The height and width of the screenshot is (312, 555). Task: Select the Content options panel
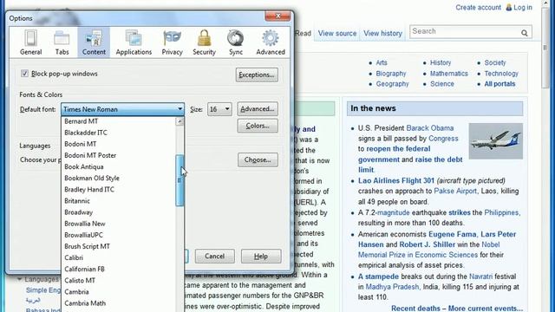[94, 42]
